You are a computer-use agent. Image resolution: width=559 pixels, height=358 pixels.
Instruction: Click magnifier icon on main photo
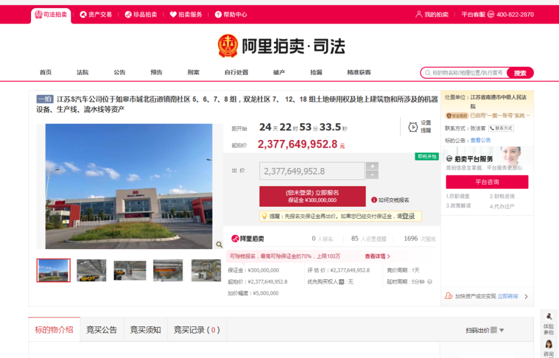click(219, 245)
